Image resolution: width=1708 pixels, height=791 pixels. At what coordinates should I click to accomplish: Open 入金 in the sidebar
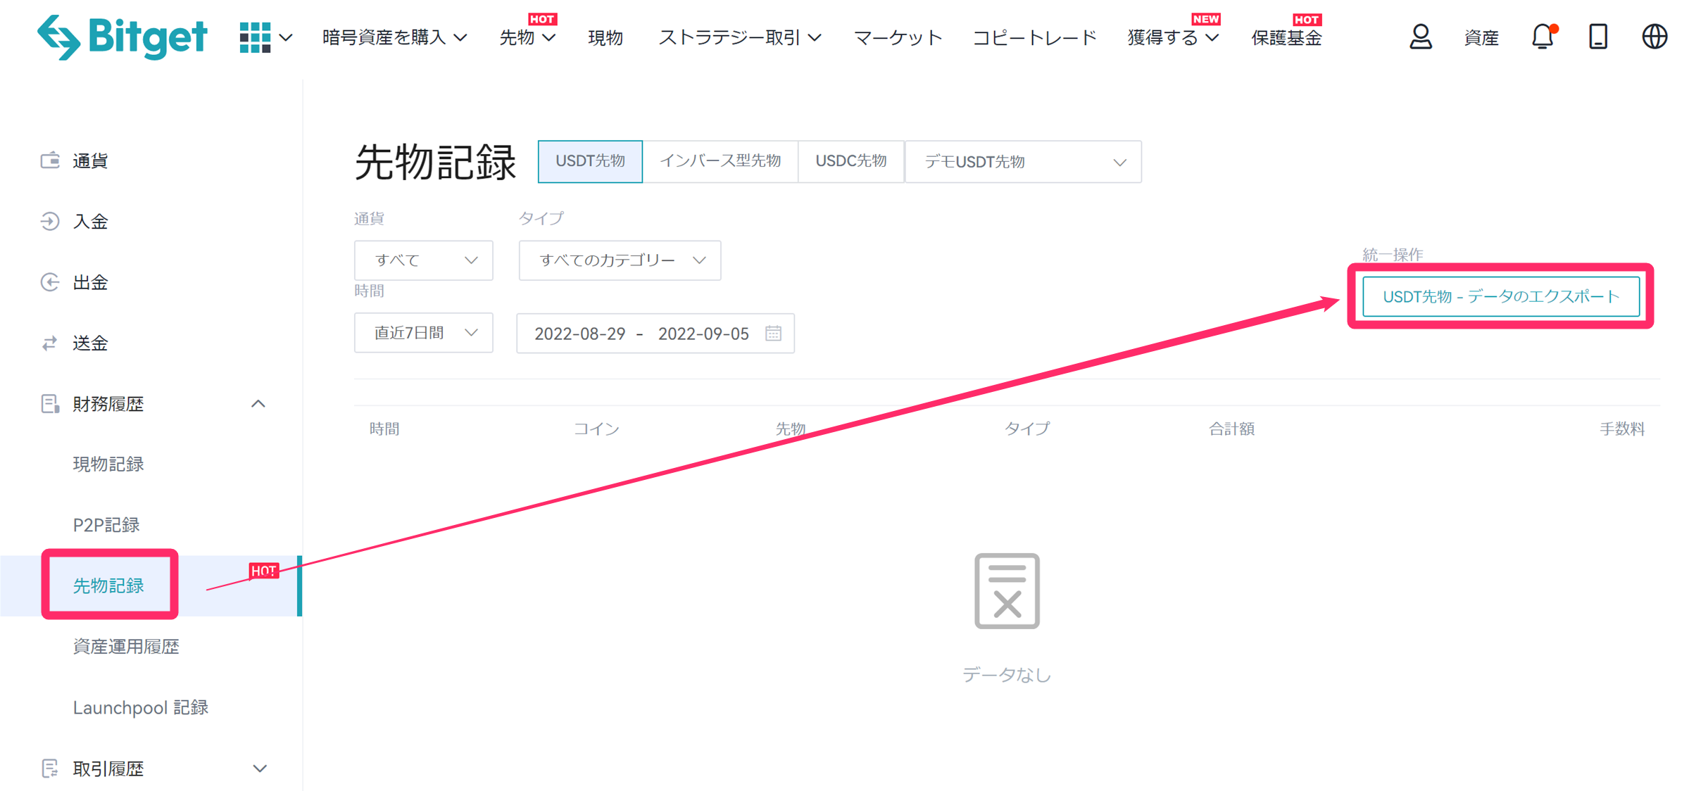(x=90, y=221)
